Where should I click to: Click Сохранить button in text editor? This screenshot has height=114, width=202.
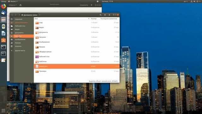pos(84,5)
